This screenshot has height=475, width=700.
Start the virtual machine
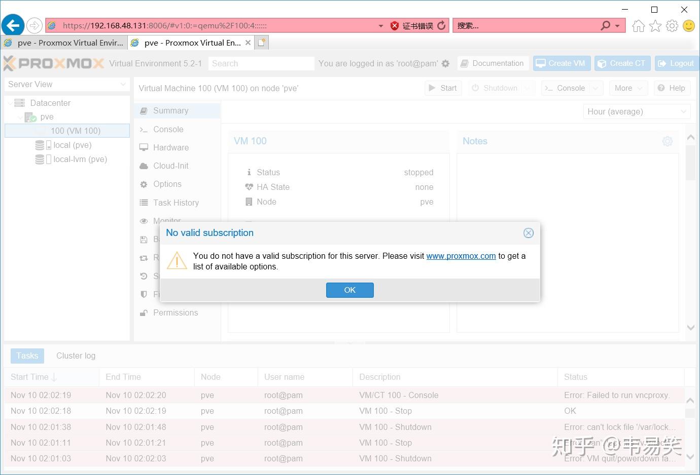[x=443, y=88]
